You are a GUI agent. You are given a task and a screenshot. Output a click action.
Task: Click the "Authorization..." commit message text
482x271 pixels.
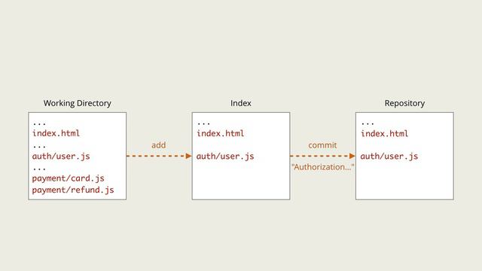pyautogui.click(x=323, y=167)
